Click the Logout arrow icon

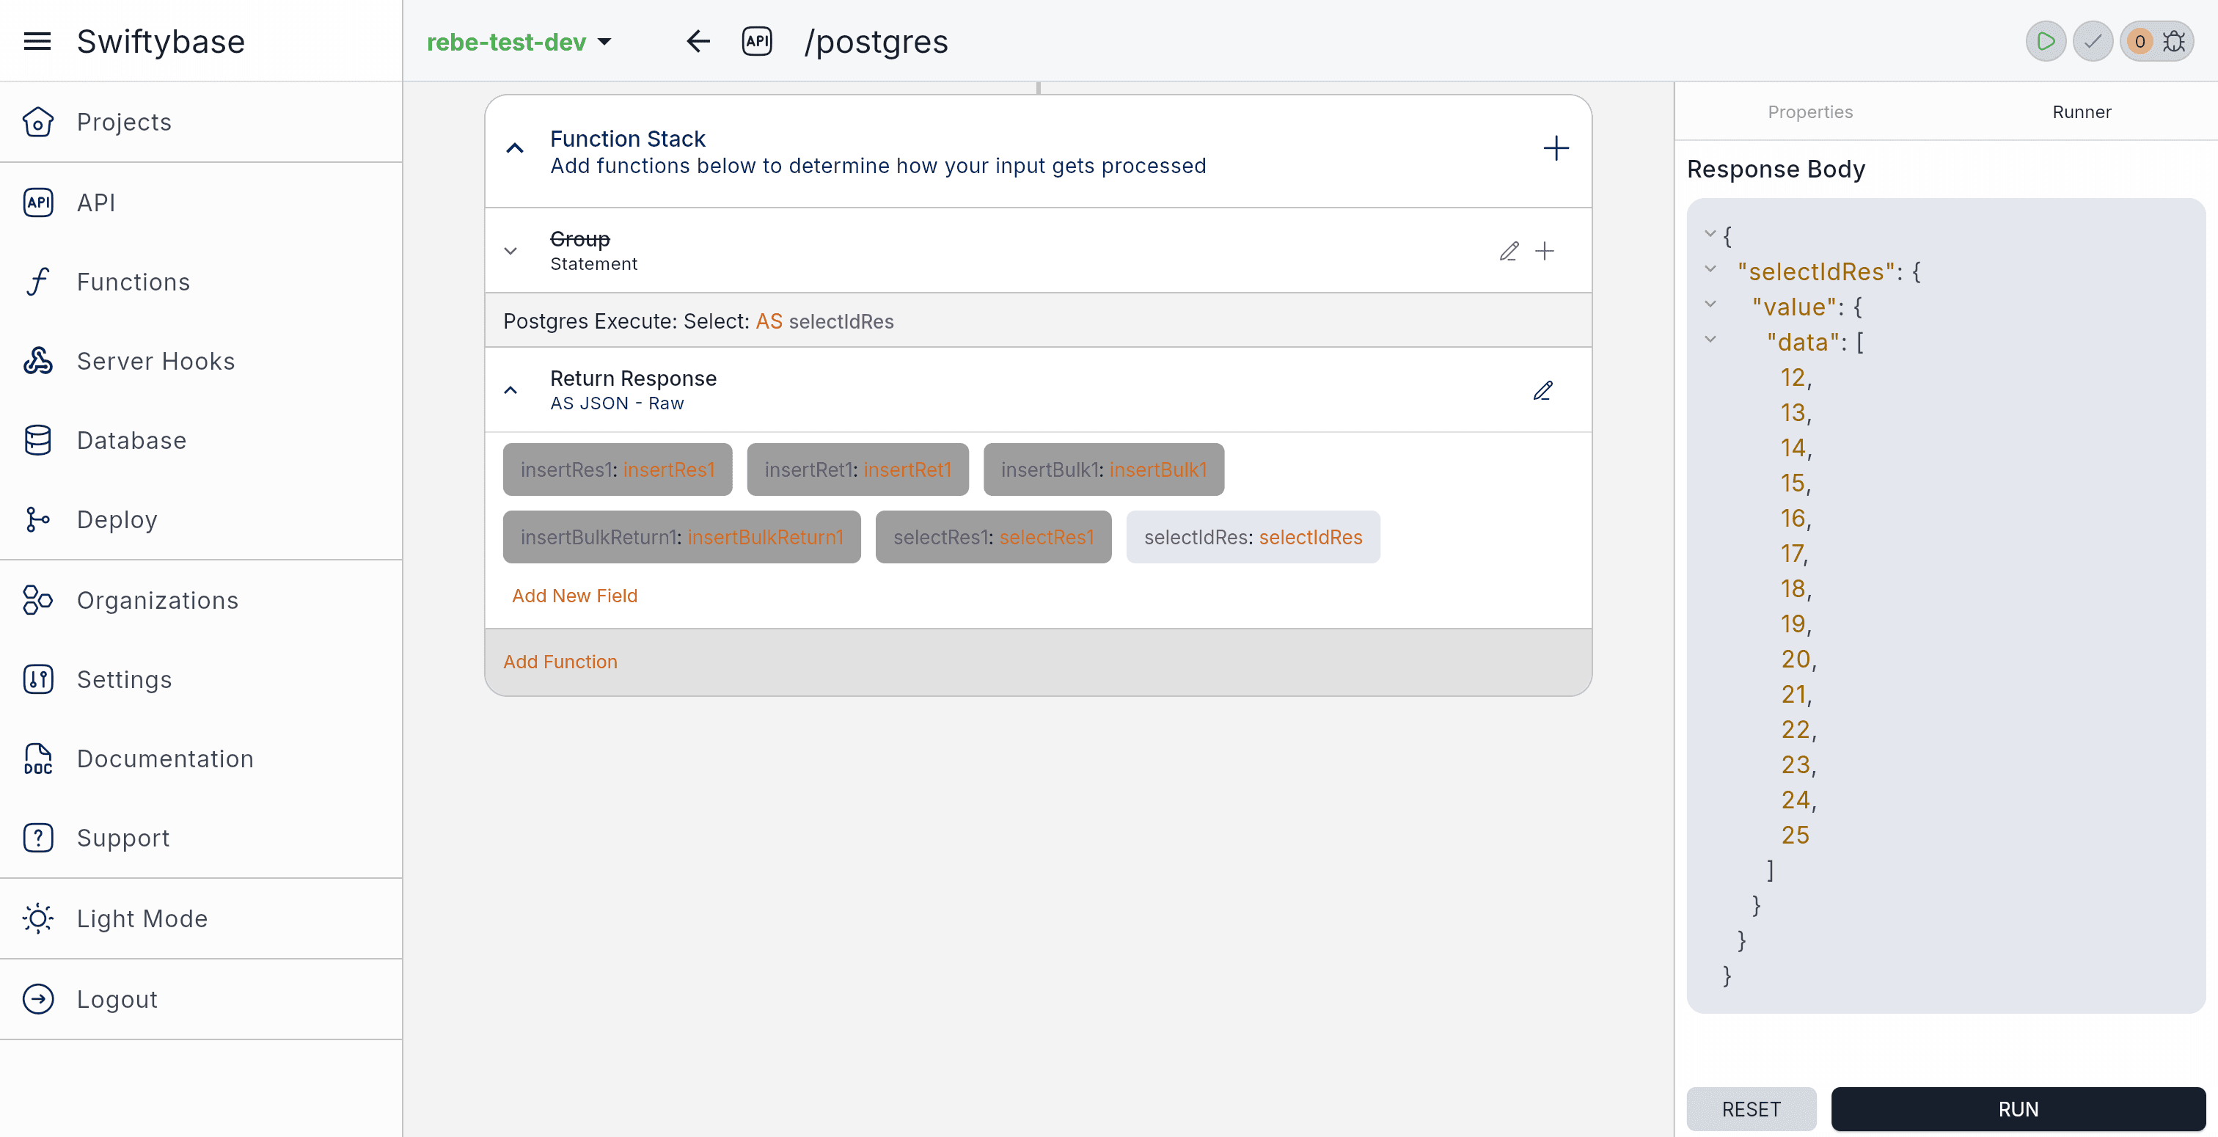(38, 999)
